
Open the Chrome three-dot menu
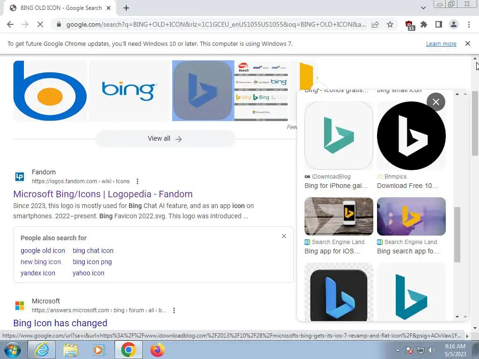point(469,24)
